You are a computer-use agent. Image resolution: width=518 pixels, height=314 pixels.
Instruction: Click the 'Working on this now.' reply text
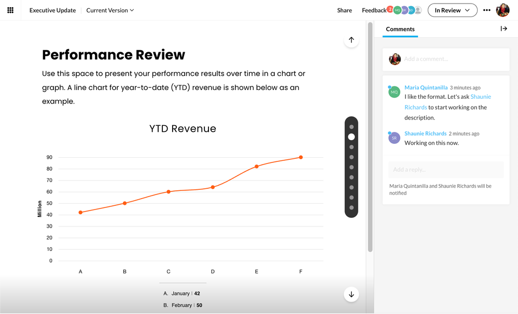click(x=431, y=143)
